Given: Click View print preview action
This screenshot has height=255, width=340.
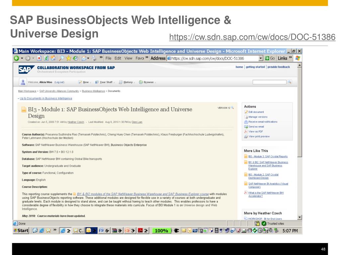Looking at the screenshot, I should [259, 136].
